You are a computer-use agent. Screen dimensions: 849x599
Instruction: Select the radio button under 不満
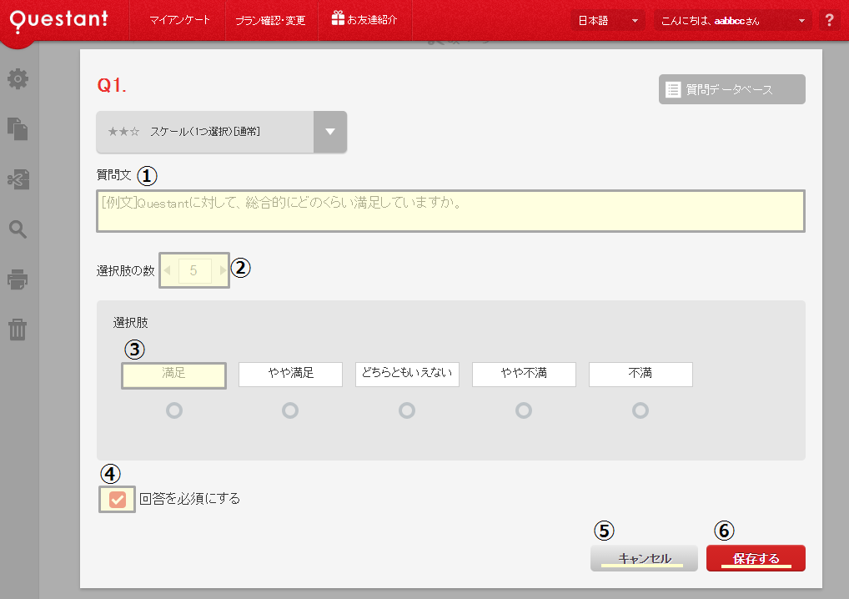click(641, 410)
